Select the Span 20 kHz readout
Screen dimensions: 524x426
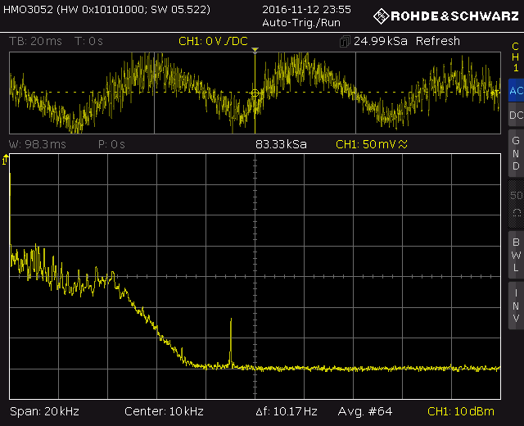[x=44, y=411]
